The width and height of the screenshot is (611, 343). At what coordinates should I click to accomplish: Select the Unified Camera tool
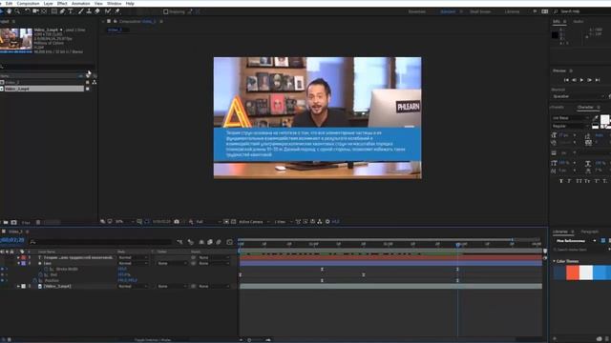35,11
